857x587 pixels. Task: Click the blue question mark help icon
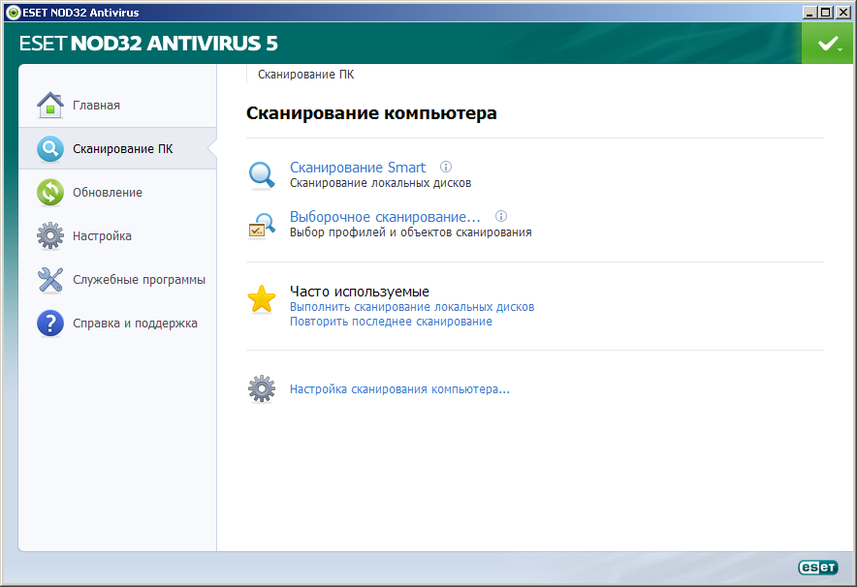(x=50, y=324)
